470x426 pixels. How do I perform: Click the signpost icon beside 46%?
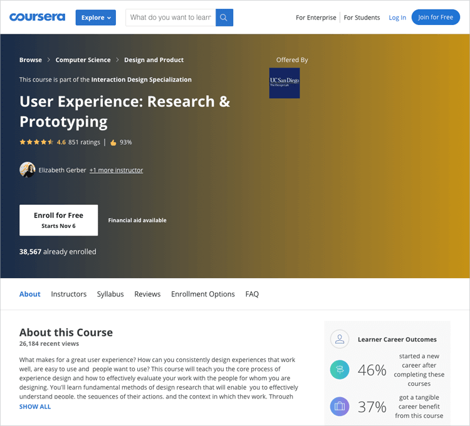click(x=340, y=370)
